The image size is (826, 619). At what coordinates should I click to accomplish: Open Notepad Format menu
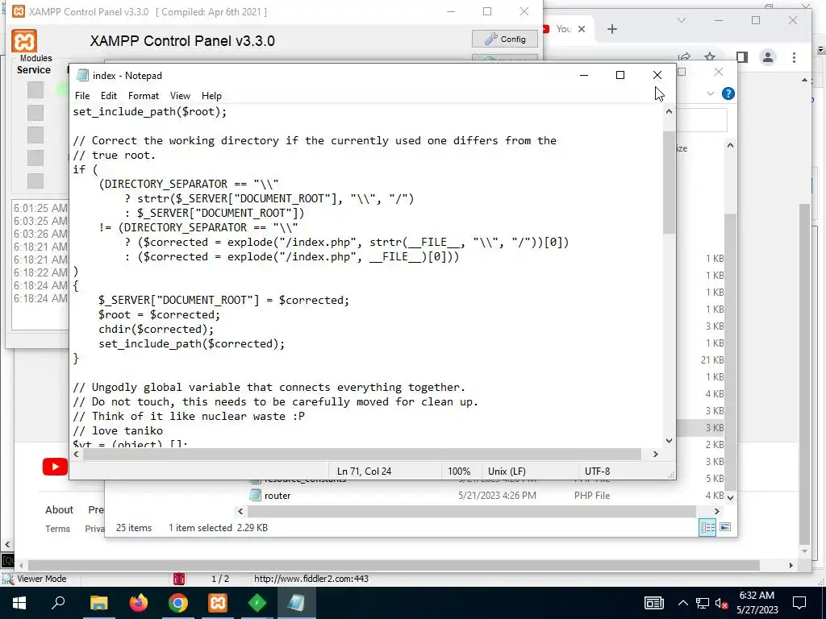[x=144, y=96]
